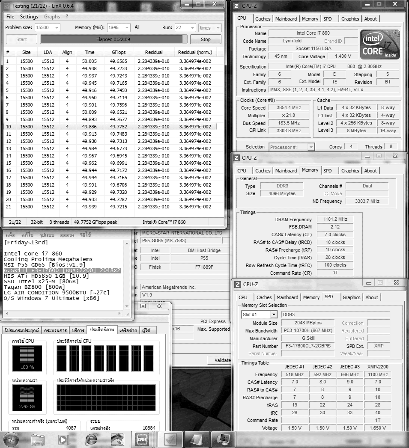Click the GFlops column header in LinX

pyautogui.click(x=119, y=52)
